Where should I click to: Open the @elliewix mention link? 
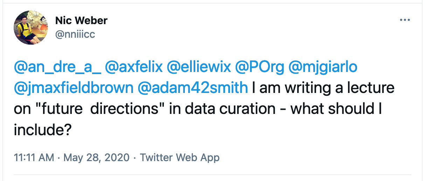click(199, 67)
